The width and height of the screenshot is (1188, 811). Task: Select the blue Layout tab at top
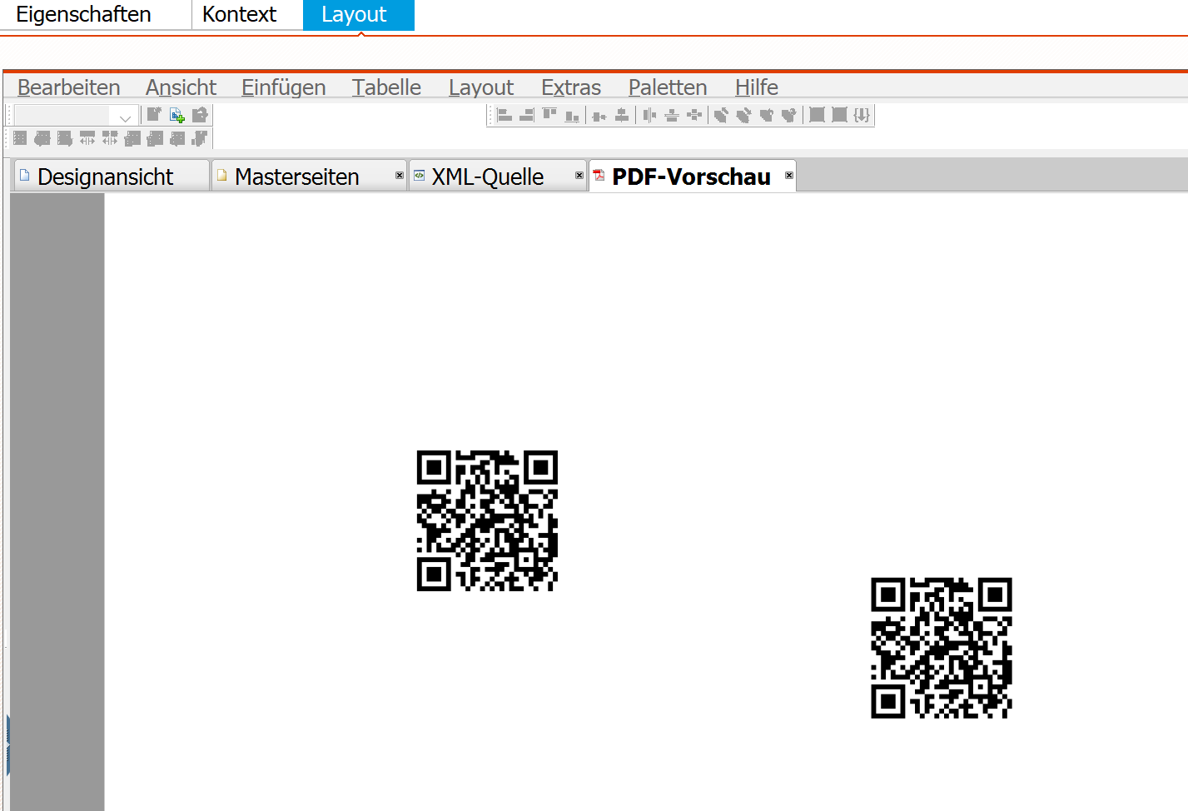(x=358, y=15)
